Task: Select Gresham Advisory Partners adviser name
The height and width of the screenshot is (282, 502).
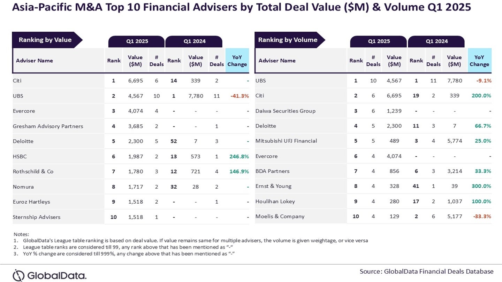Action: point(48,126)
